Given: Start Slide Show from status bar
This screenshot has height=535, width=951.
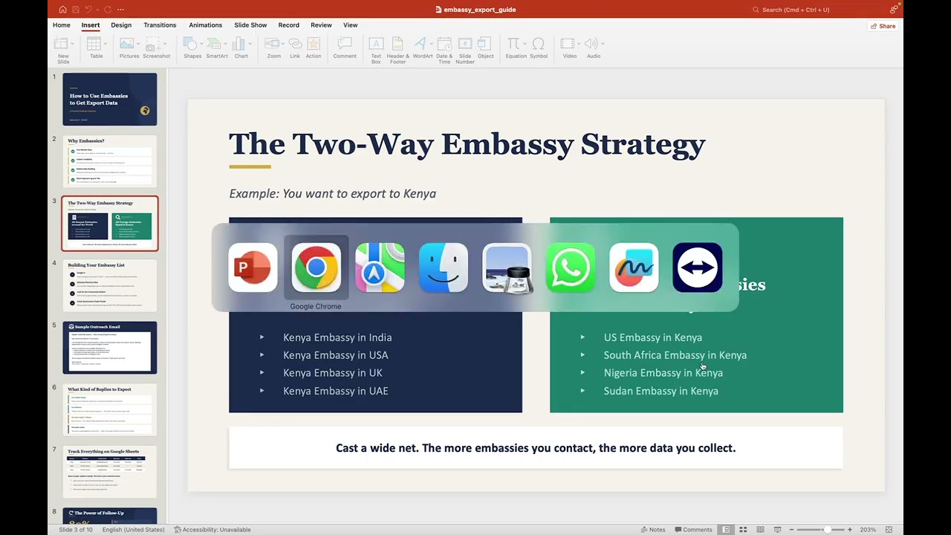Looking at the screenshot, I should [778, 530].
